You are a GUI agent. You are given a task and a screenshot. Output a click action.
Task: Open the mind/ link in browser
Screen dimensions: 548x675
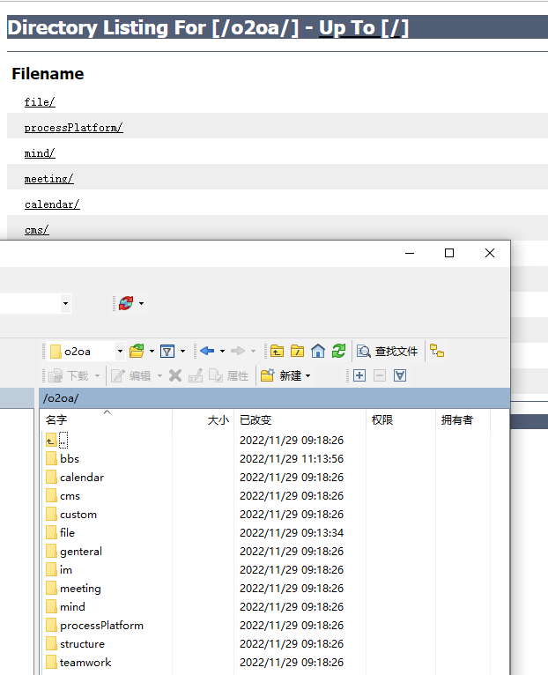pos(40,153)
